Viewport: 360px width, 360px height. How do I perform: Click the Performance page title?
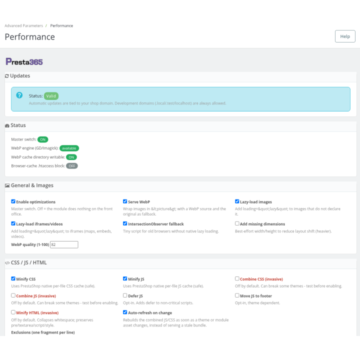pos(30,37)
